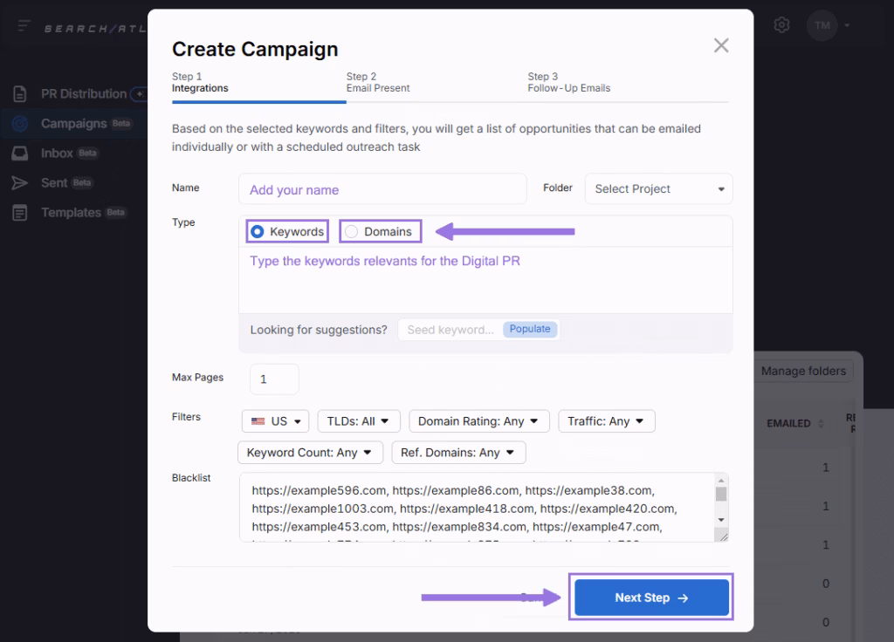Click the TM profile avatar
The width and height of the screenshot is (894, 642).
tap(822, 25)
